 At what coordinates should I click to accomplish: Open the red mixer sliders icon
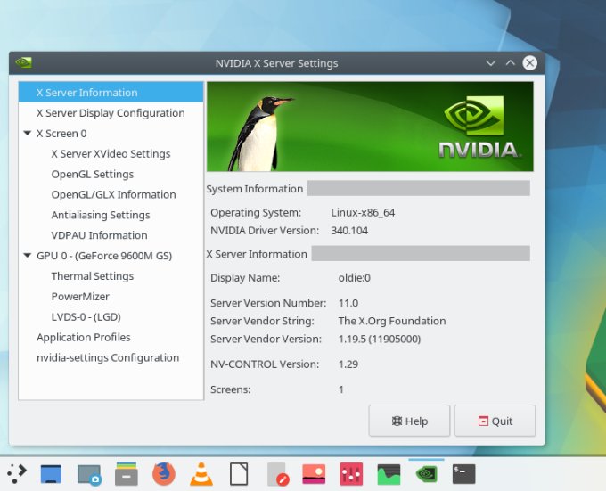point(351,474)
